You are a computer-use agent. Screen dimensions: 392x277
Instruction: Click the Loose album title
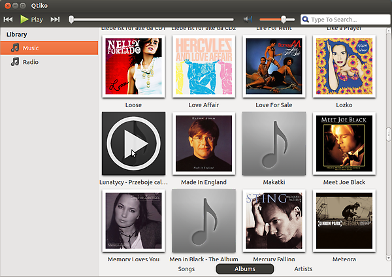[x=133, y=105]
